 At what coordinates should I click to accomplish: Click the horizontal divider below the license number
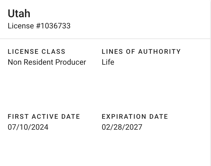105,39
